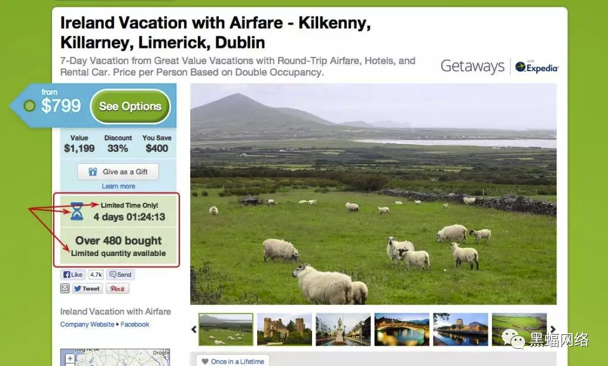Click the Expedia logo
This screenshot has height=366, width=608.
(537, 67)
